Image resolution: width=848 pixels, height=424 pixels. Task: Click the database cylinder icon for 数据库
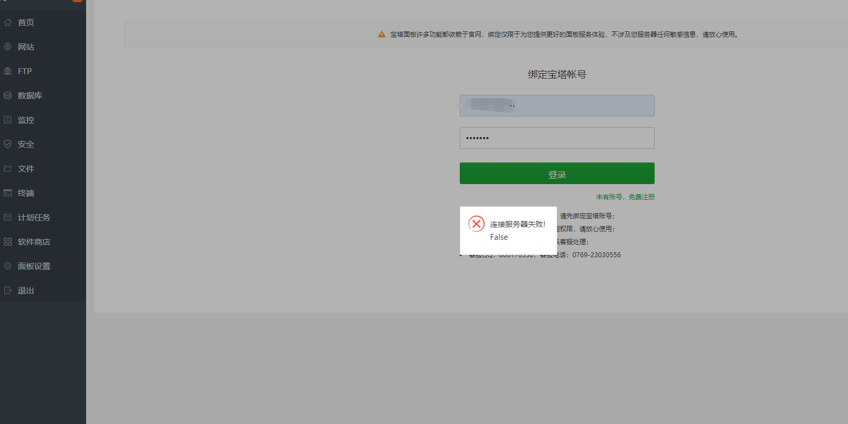point(8,95)
